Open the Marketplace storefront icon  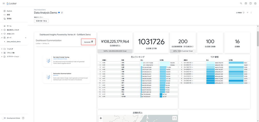point(246,3)
